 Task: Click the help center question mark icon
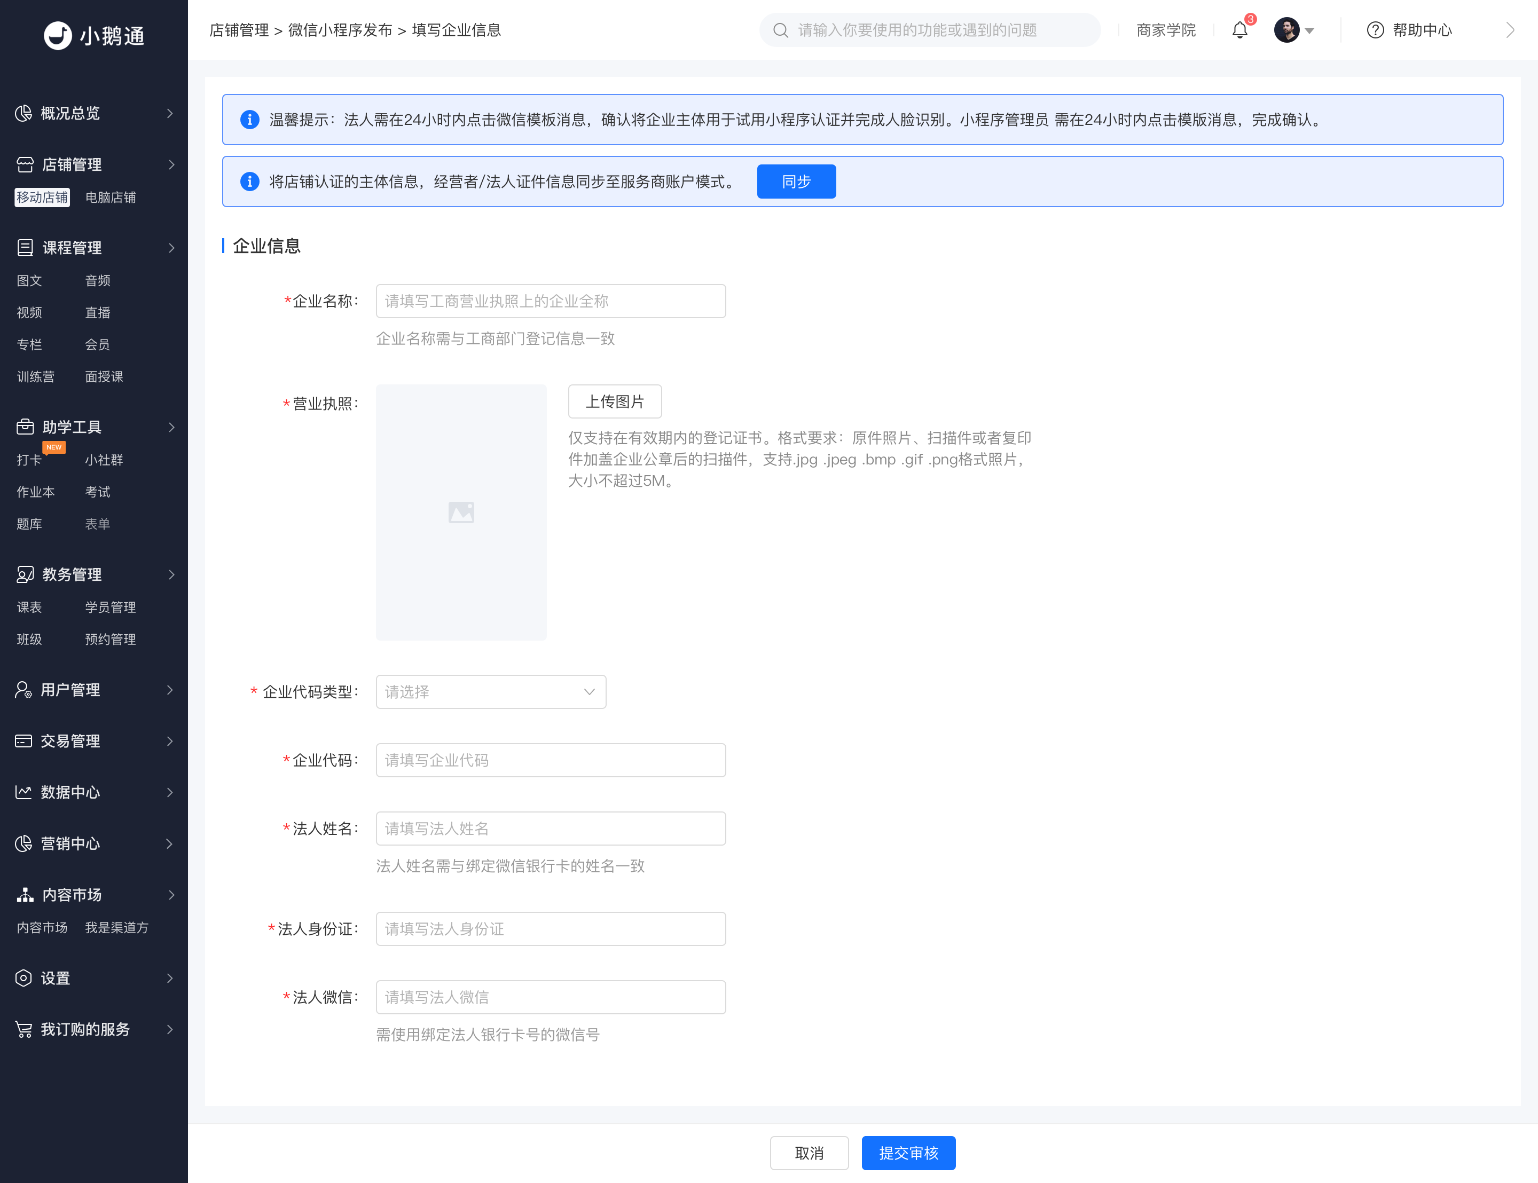click(x=1375, y=30)
